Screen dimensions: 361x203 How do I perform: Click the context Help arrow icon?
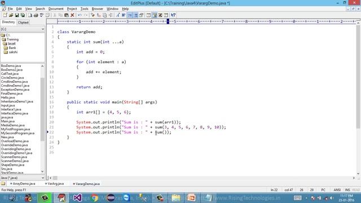click(x=173, y=15)
